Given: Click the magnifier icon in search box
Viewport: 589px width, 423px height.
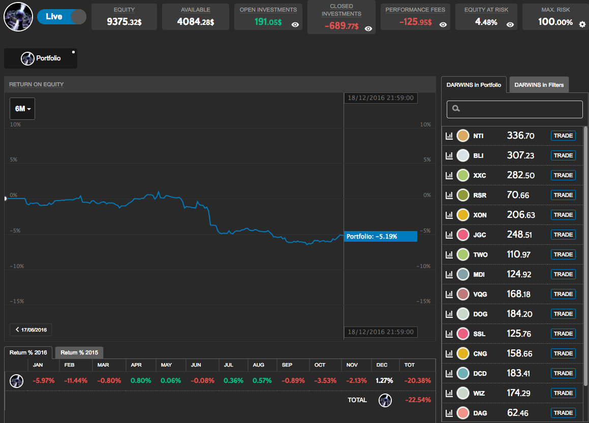Looking at the screenshot, I should click(x=456, y=109).
